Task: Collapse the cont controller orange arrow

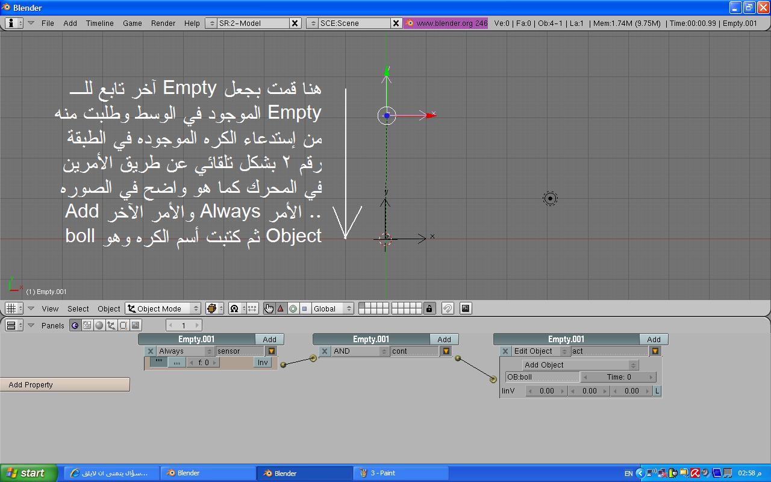Action: coord(446,351)
